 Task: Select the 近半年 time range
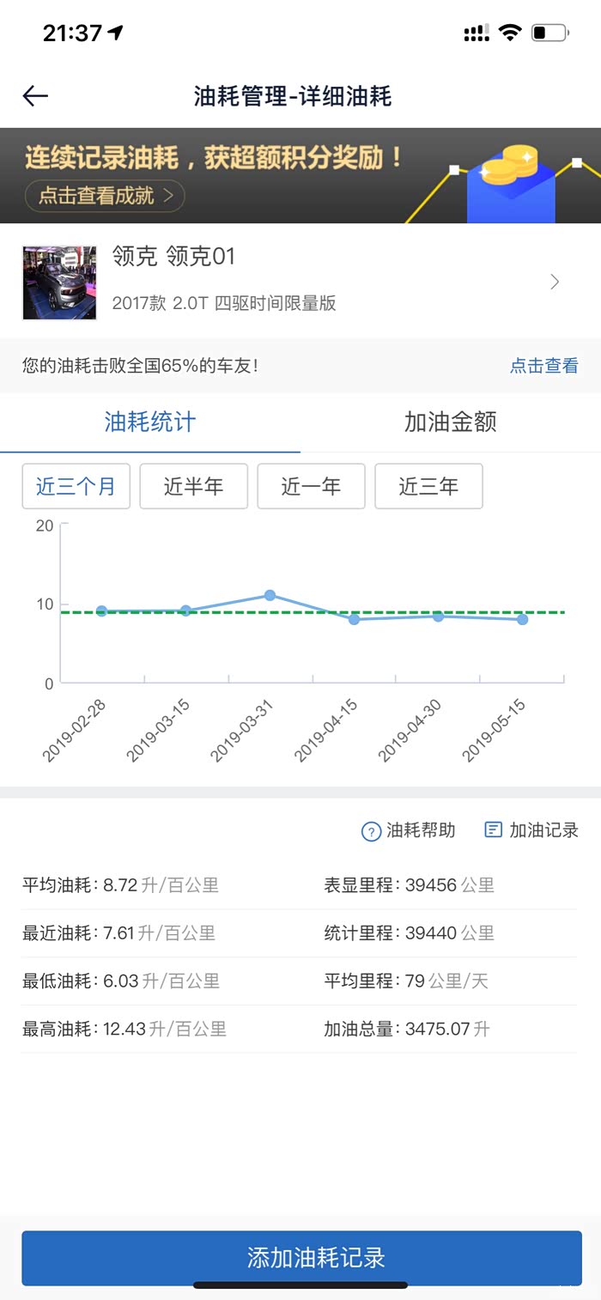click(193, 486)
